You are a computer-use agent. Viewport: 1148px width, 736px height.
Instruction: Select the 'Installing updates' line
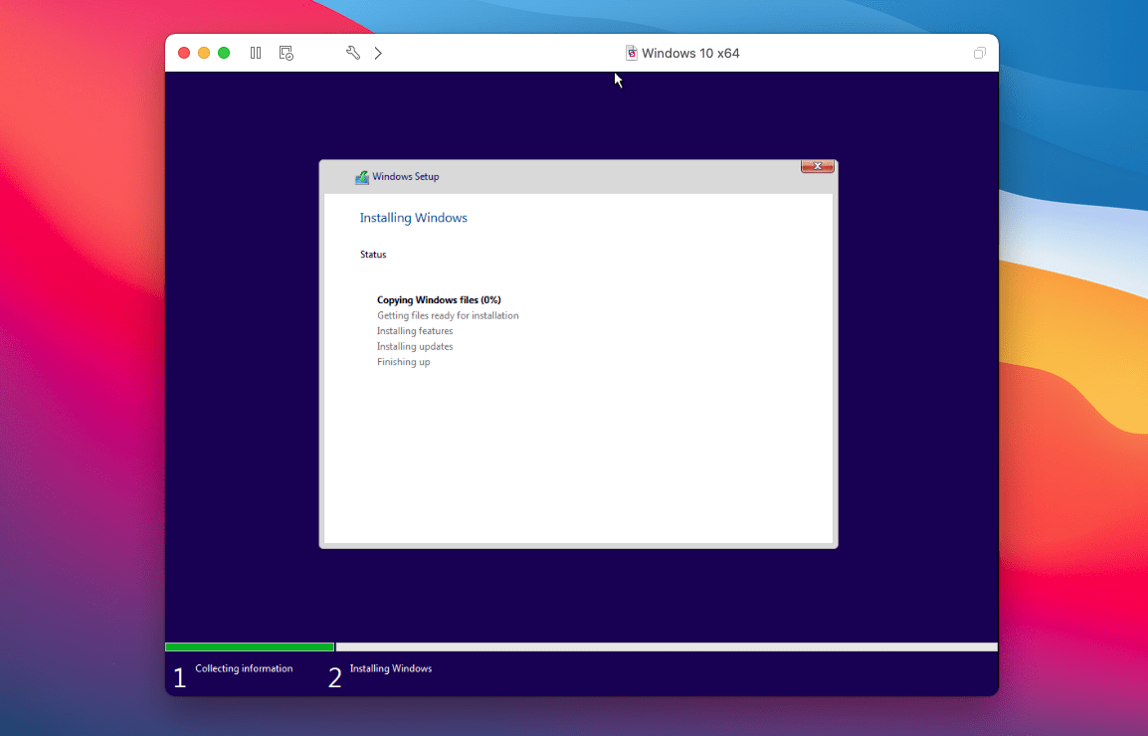pyautogui.click(x=415, y=346)
